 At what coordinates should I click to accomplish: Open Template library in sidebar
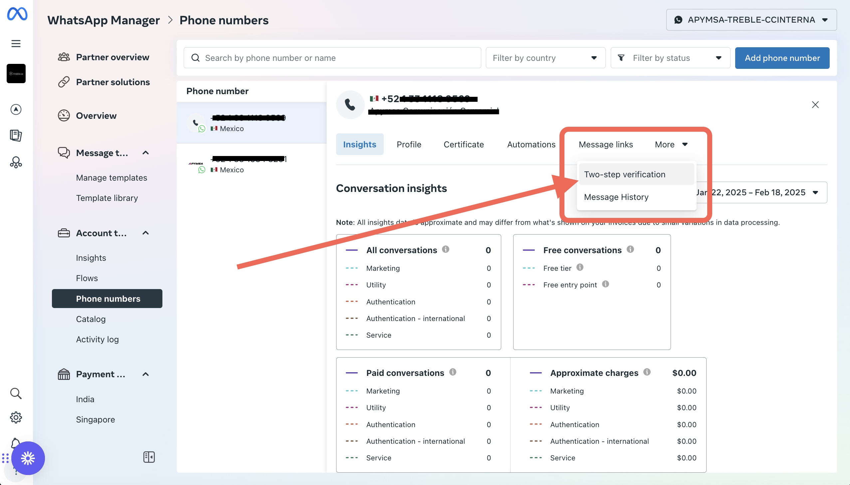(x=106, y=198)
